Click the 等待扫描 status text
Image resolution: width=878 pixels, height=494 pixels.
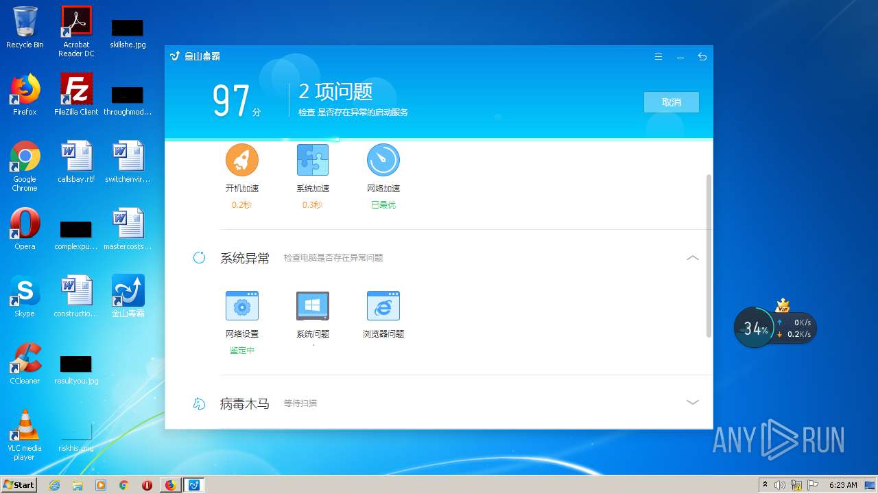pos(300,403)
